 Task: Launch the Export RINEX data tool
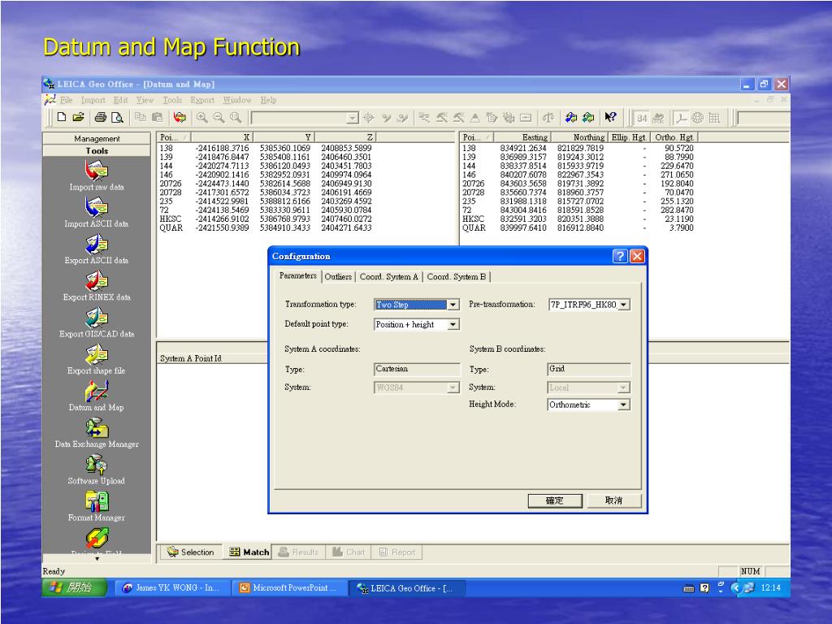pos(97,285)
